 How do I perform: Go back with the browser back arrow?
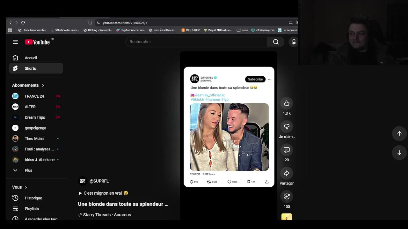coord(11,23)
